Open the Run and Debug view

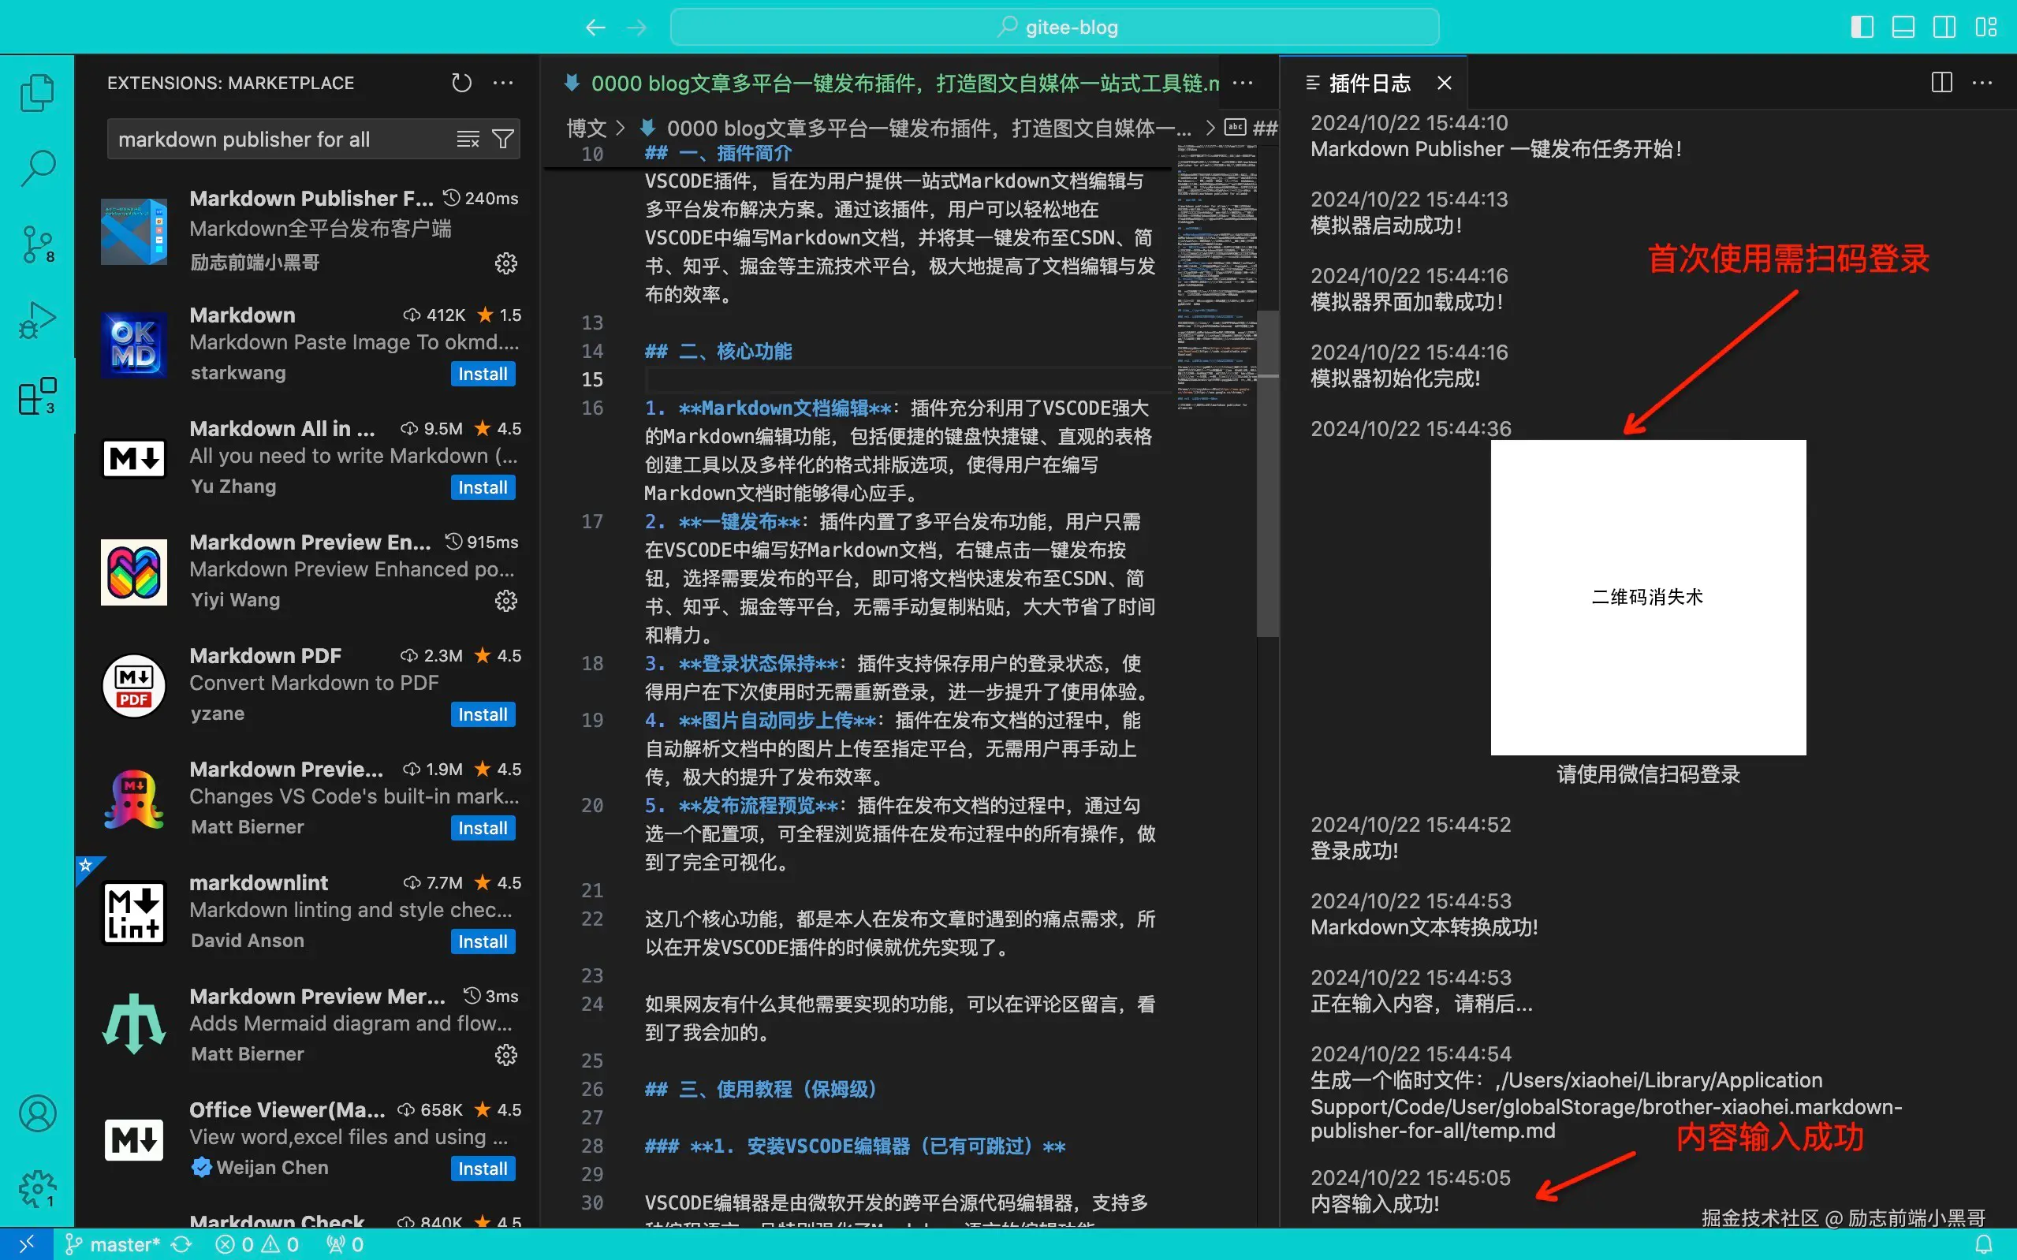pyautogui.click(x=36, y=319)
